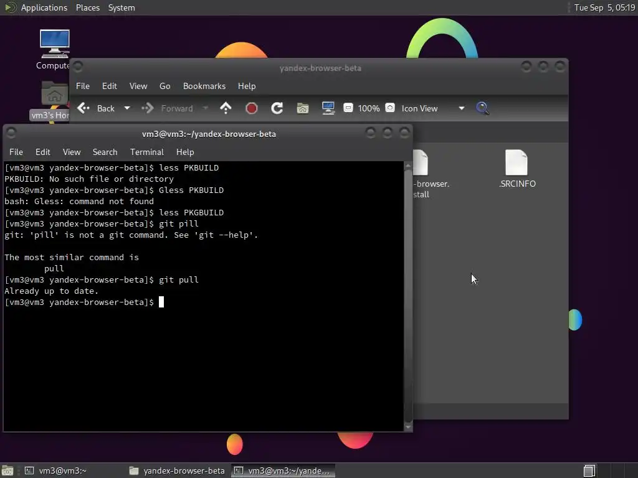Click the Computer toolbar icon
638x478 pixels.
pyautogui.click(x=328, y=108)
